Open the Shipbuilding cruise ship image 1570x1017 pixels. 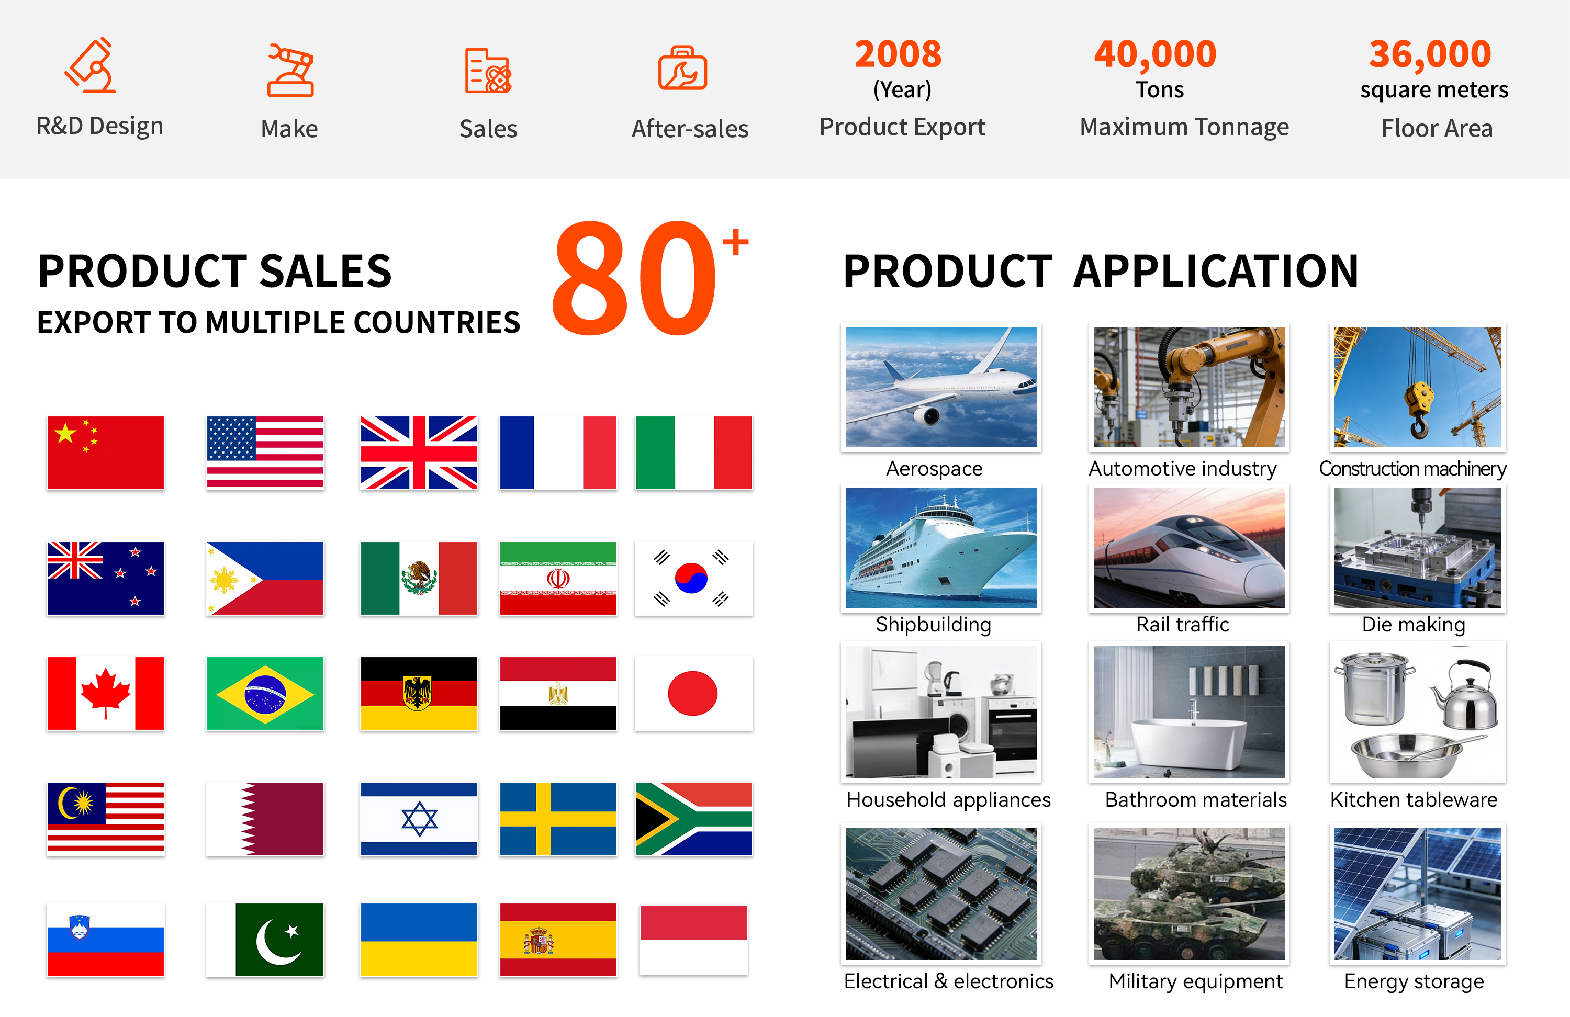(940, 548)
